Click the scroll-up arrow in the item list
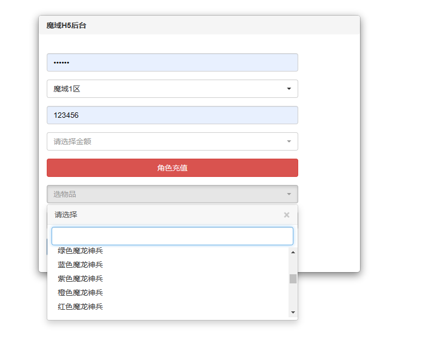The image size is (425, 342). pos(293,252)
